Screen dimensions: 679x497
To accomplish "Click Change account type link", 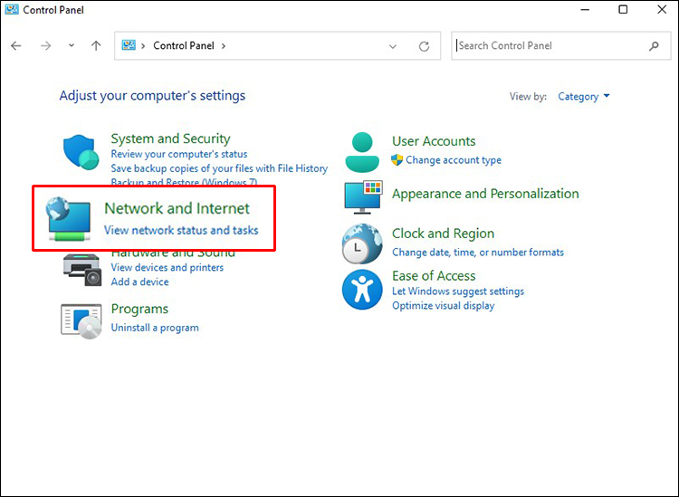I will 454,160.
